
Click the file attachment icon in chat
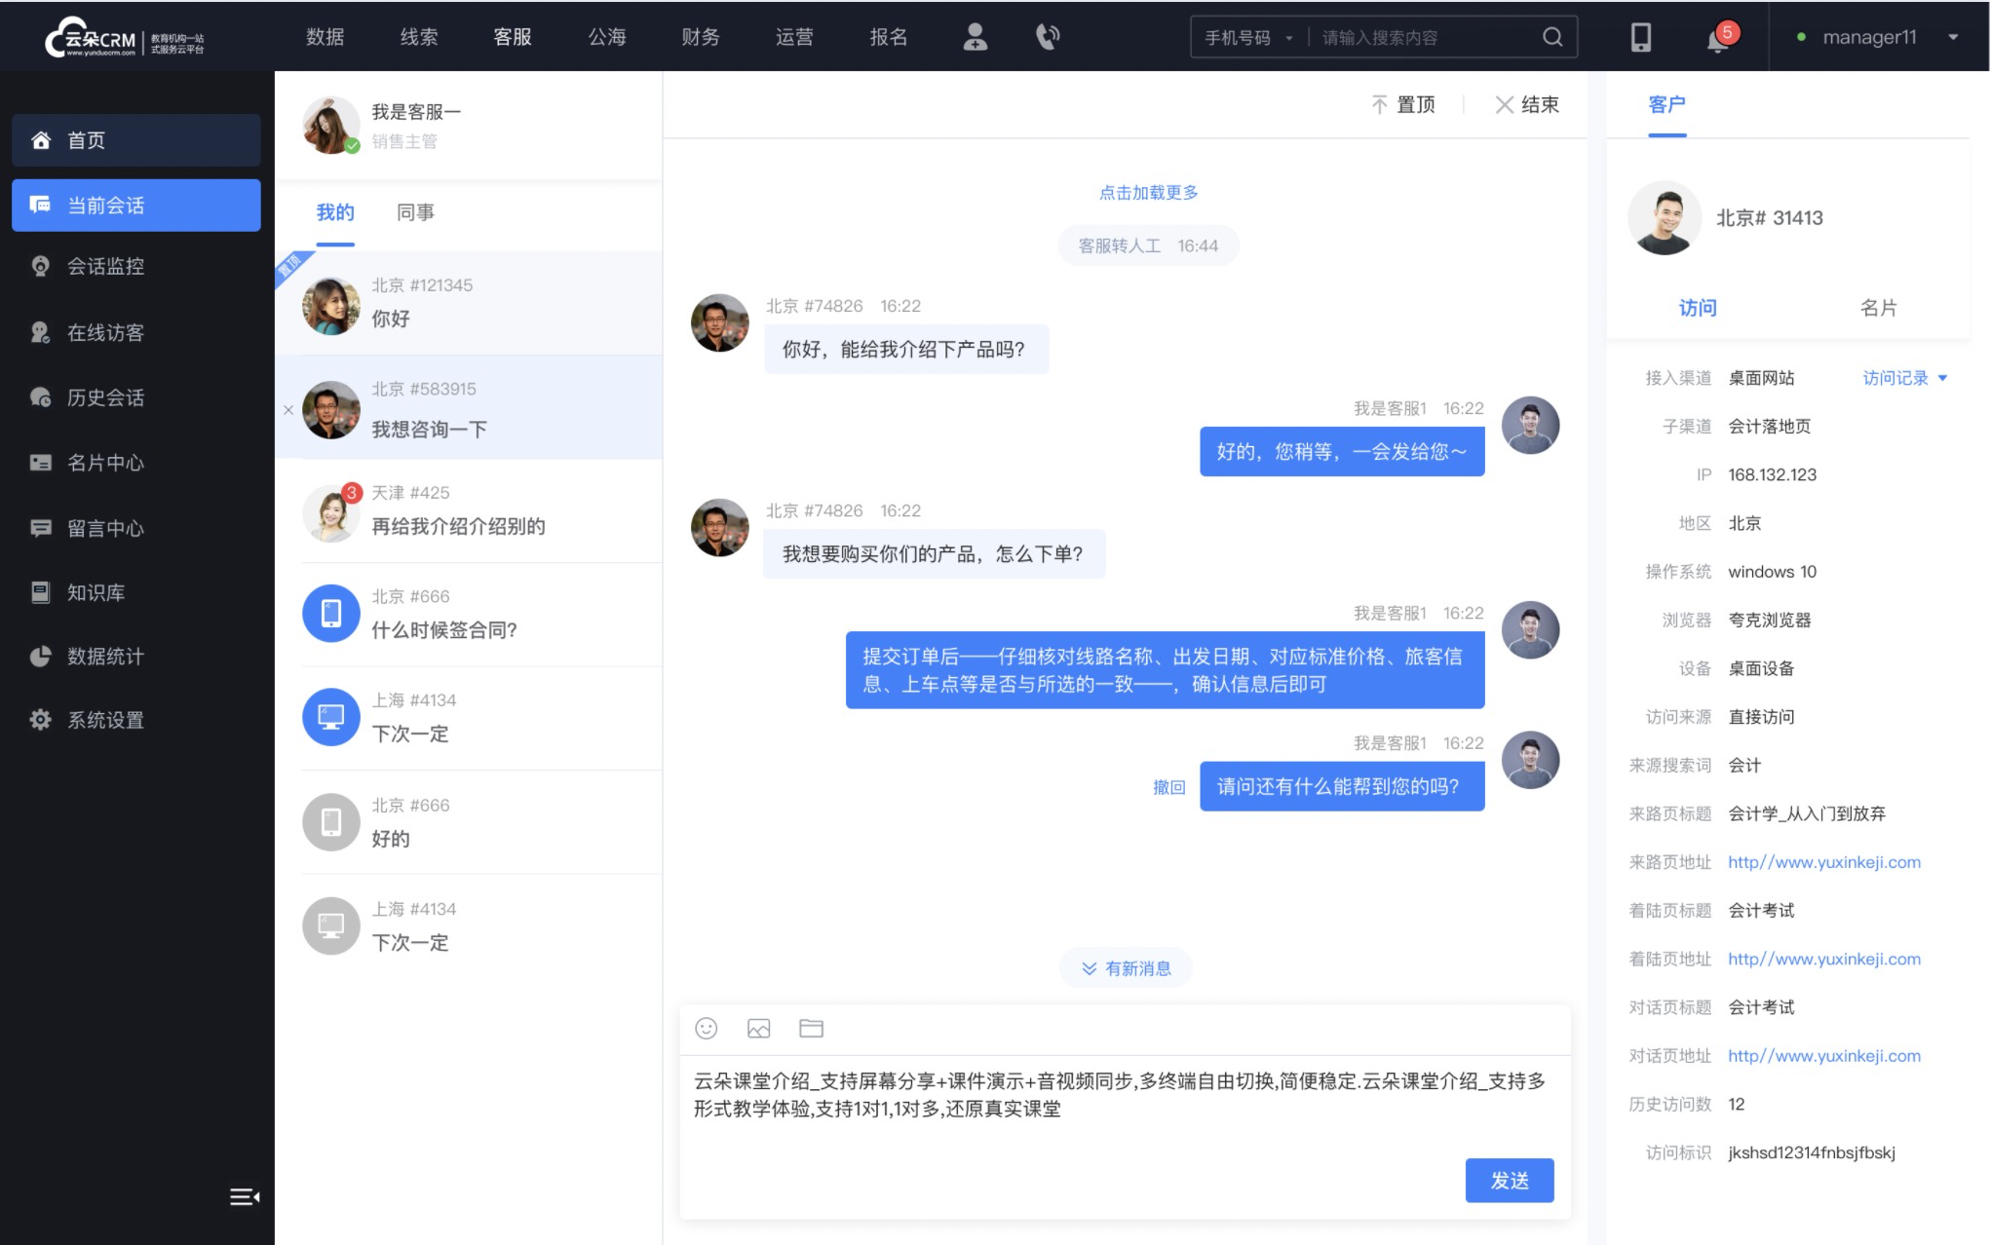[x=811, y=1027]
